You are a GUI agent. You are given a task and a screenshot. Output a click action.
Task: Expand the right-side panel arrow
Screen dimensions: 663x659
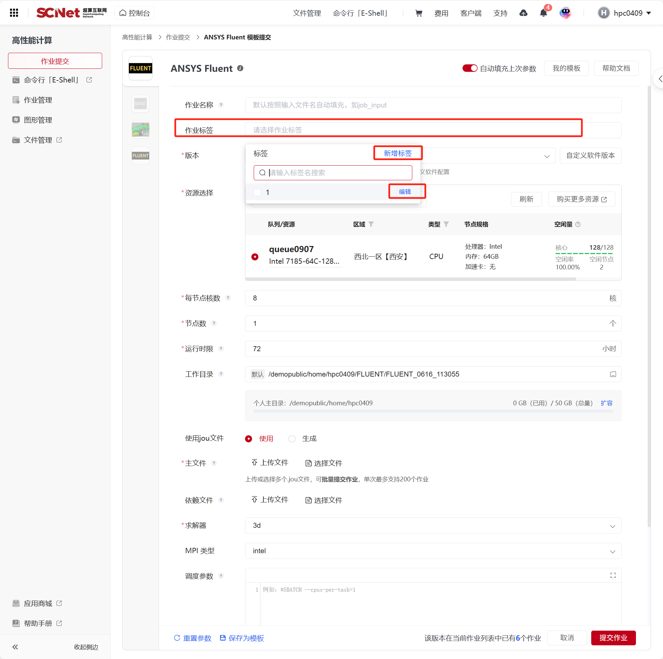[x=660, y=79]
